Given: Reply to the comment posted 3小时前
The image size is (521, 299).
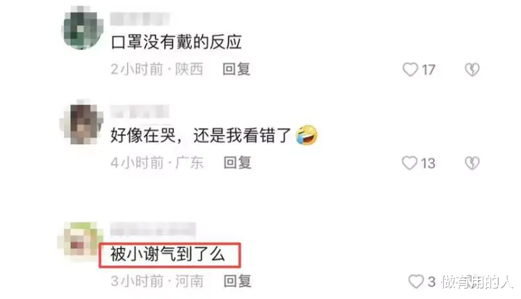Looking at the screenshot, I should click(x=238, y=281).
